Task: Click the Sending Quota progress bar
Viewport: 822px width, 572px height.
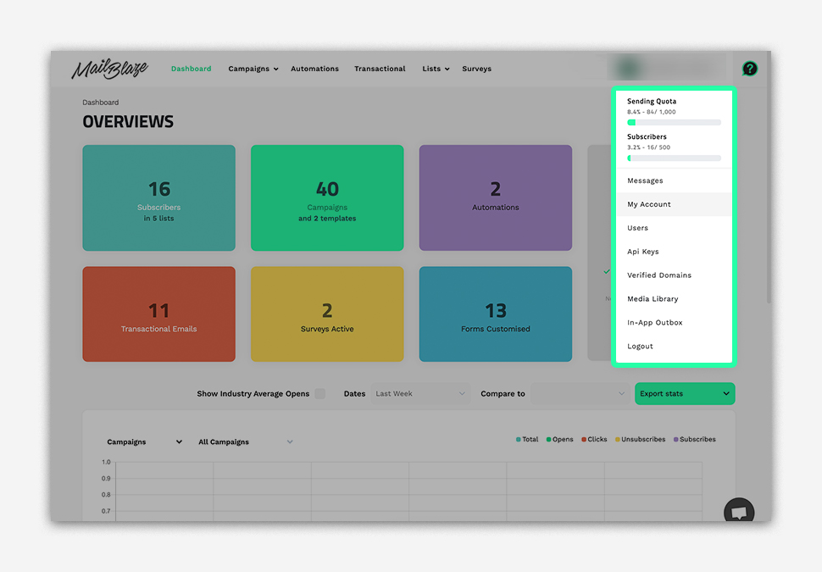Action: coord(674,123)
